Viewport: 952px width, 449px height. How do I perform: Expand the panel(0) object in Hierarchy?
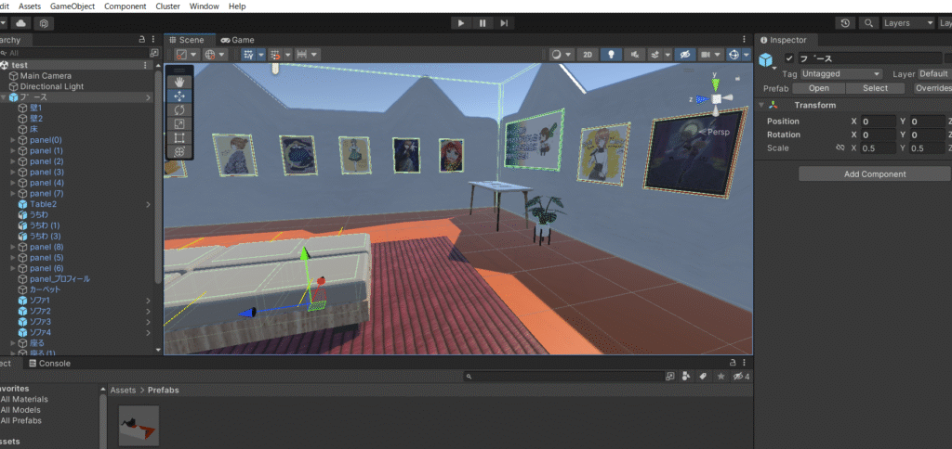pos(13,140)
